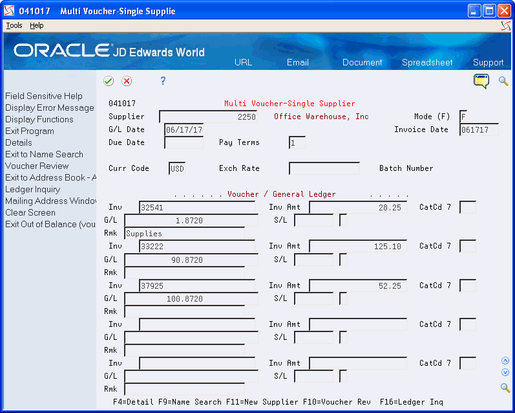Image resolution: width=515 pixels, height=413 pixels.
Task: Click the G/L field showing 90.8720
Action: click(x=191, y=260)
